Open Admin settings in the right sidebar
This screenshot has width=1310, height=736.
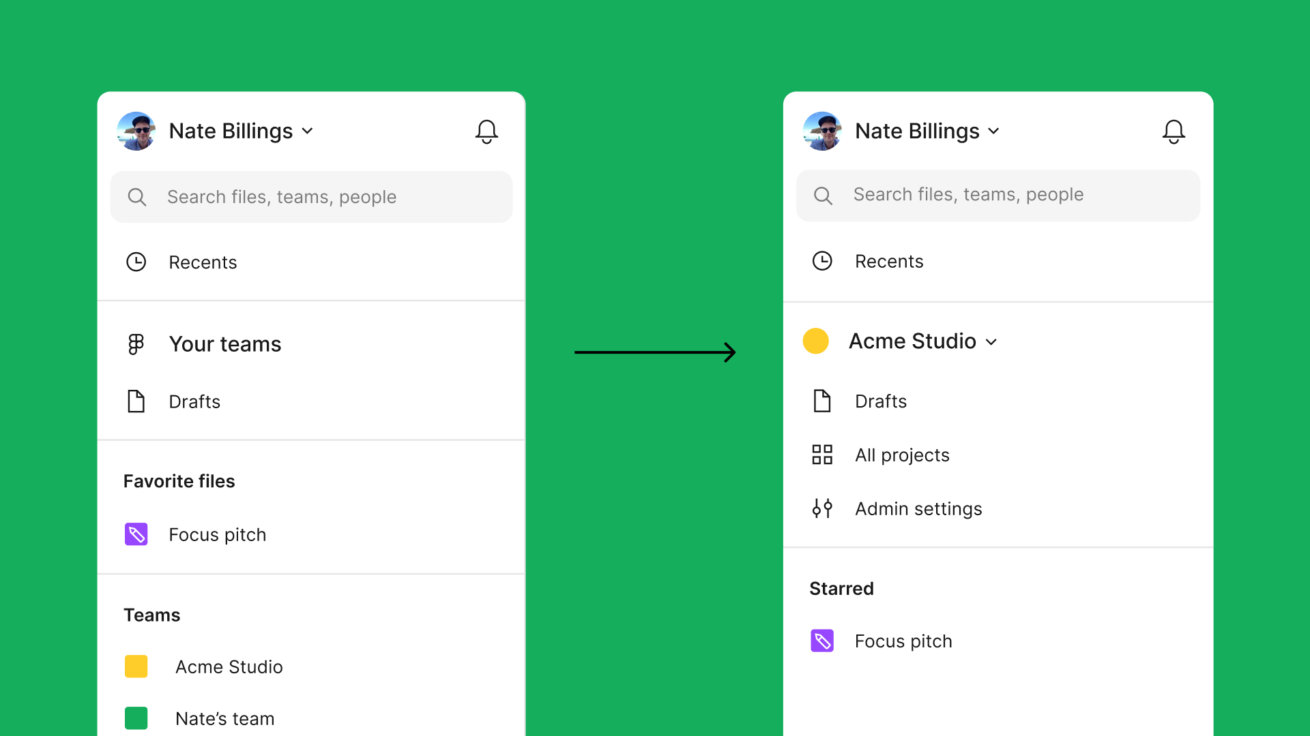click(x=918, y=508)
